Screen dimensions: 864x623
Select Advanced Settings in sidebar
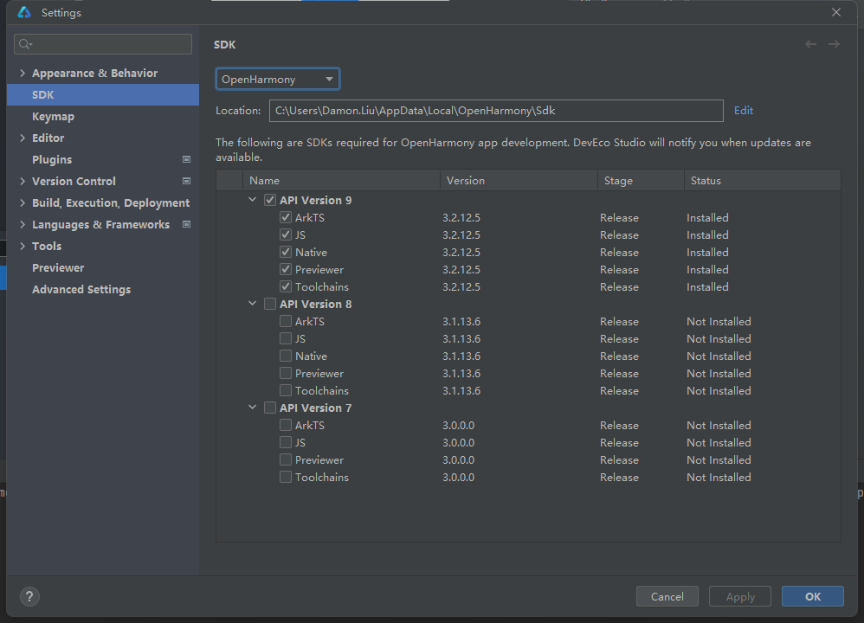coord(81,289)
